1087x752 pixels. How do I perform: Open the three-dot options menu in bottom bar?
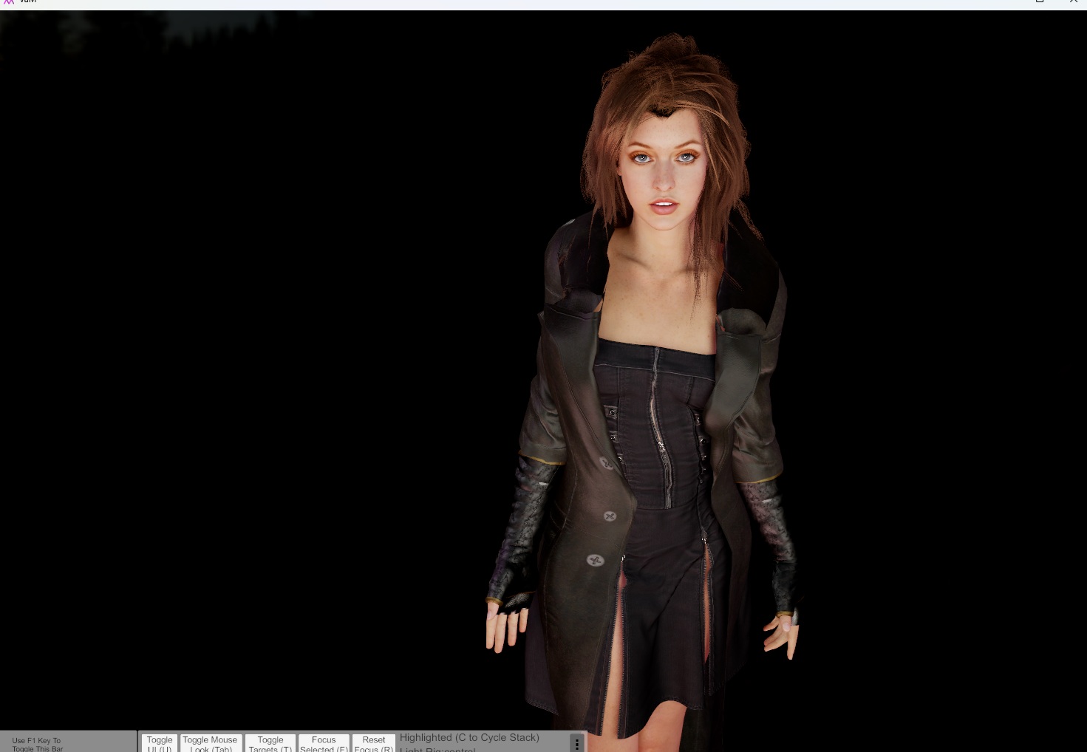577,743
